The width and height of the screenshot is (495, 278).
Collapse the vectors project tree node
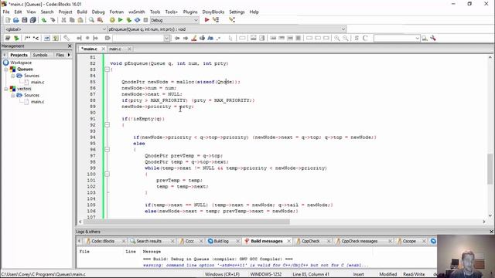pos(6,89)
